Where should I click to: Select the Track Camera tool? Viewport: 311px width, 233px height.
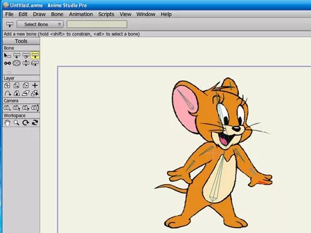[x=7, y=108]
